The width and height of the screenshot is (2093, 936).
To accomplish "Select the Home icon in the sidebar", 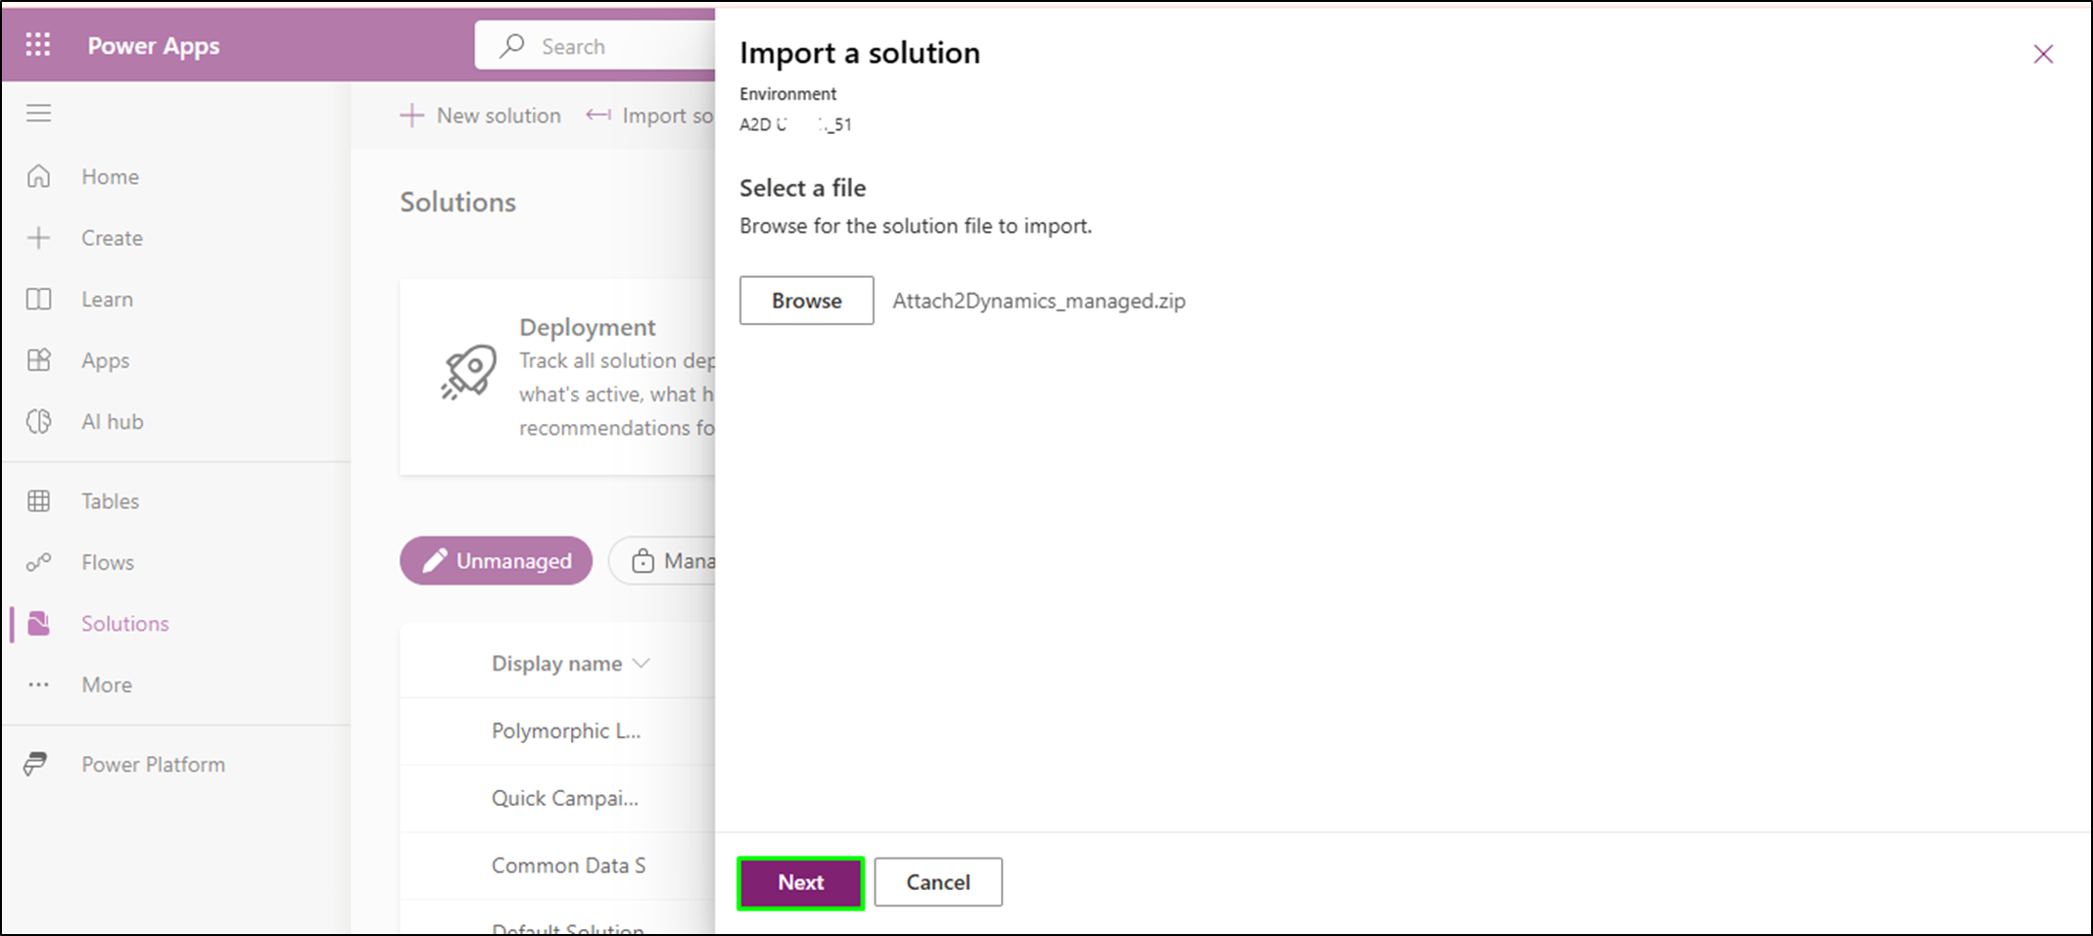I will (x=39, y=176).
